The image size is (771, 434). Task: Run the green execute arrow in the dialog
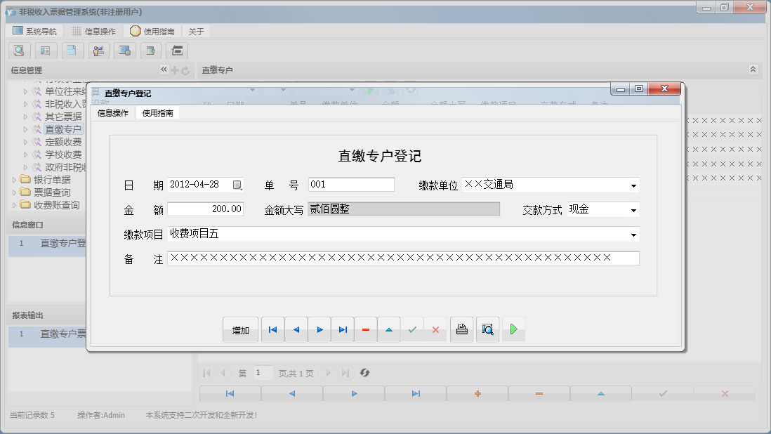click(513, 329)
